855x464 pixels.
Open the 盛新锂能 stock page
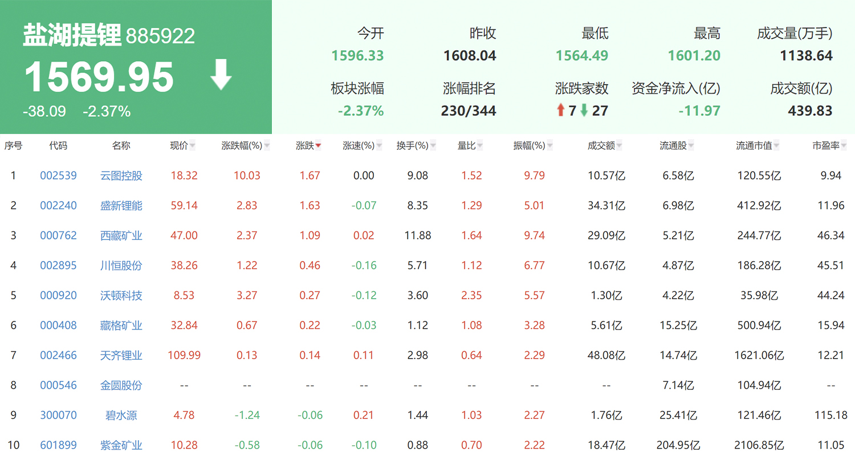click(x=121, y=205)
